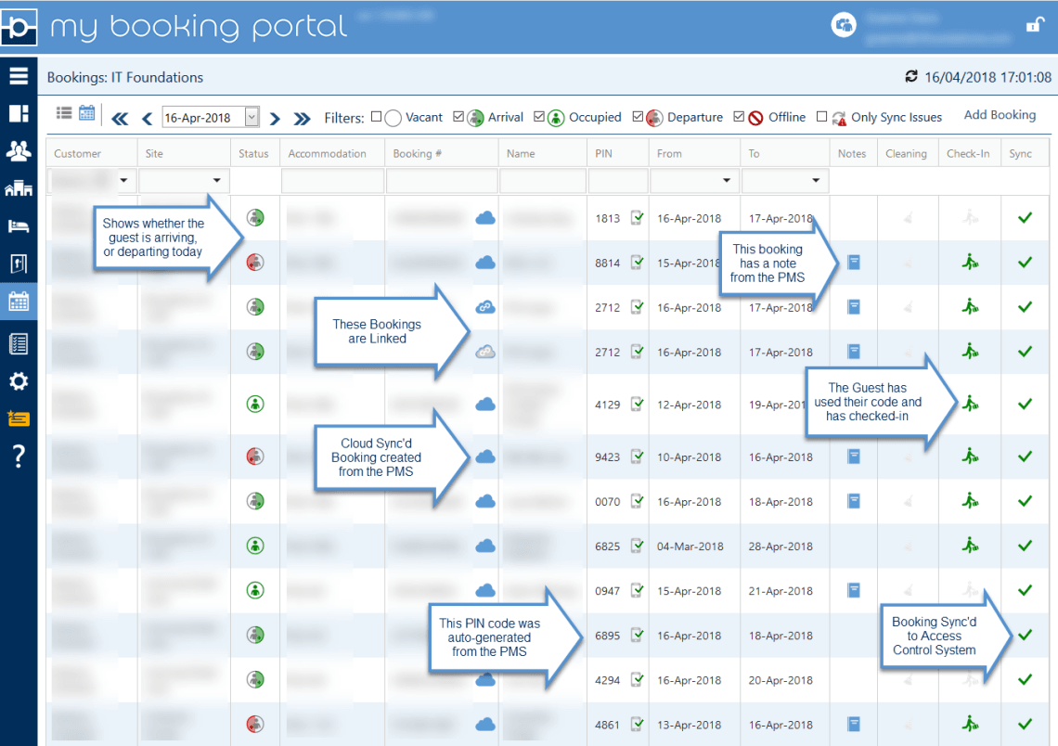This screenshot has width=1058, height=746.
Task: Check the Only Sync Issues filter
Action: [x=821, y=118]
